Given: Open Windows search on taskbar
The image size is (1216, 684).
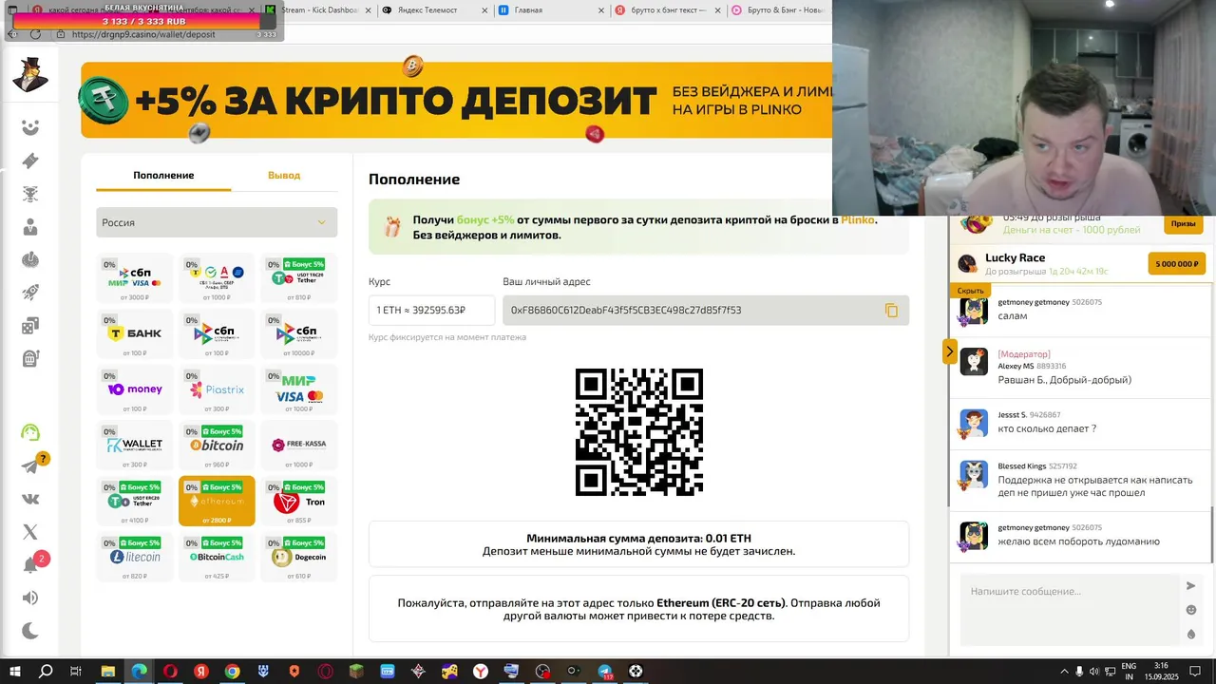Looking at the screenshot, I should tap(46, 671).
